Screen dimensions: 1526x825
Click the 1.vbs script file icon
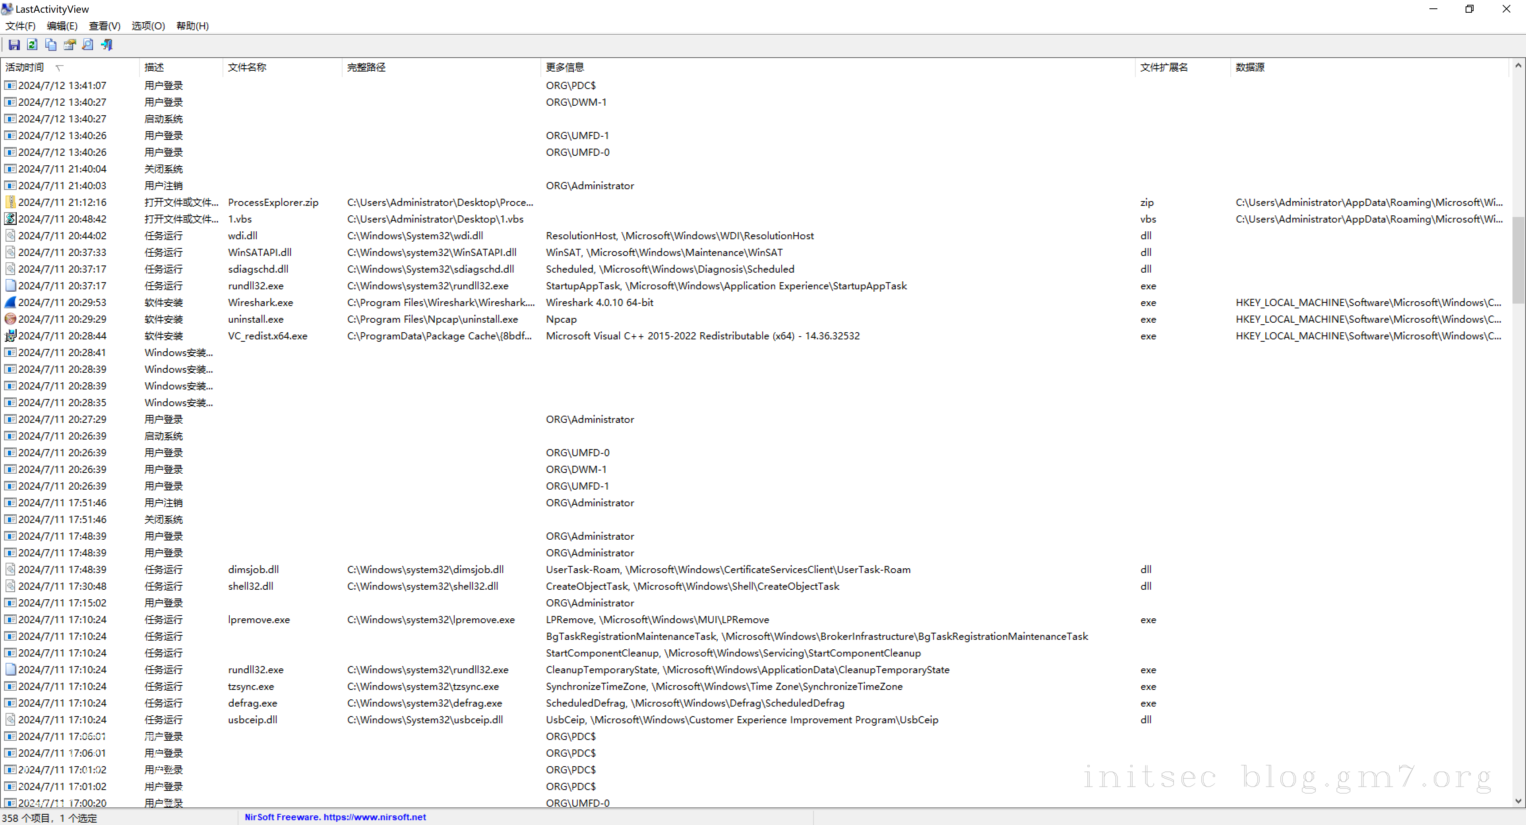[x=10, y=219]
